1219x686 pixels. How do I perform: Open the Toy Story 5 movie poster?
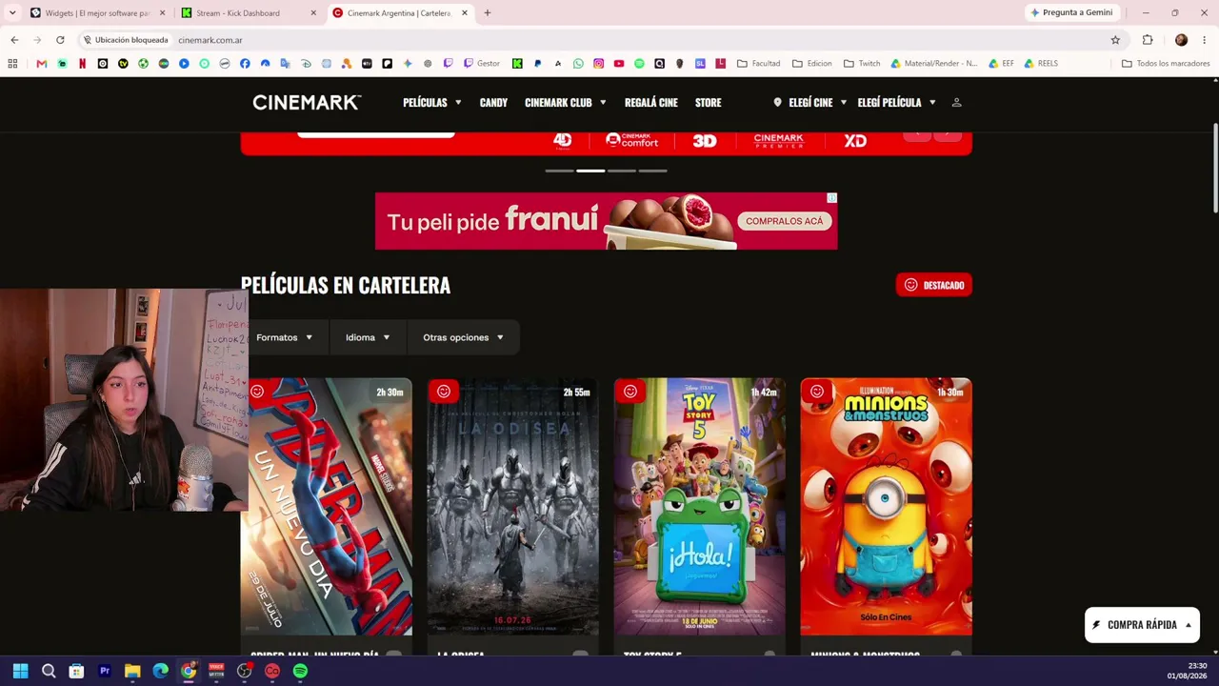tap(700, 506)
